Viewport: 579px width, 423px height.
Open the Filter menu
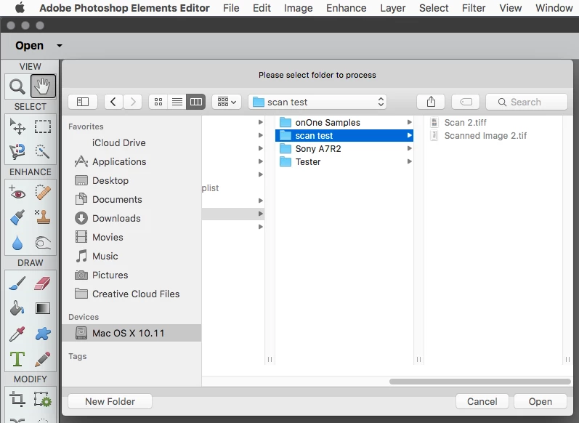(474, 8)
